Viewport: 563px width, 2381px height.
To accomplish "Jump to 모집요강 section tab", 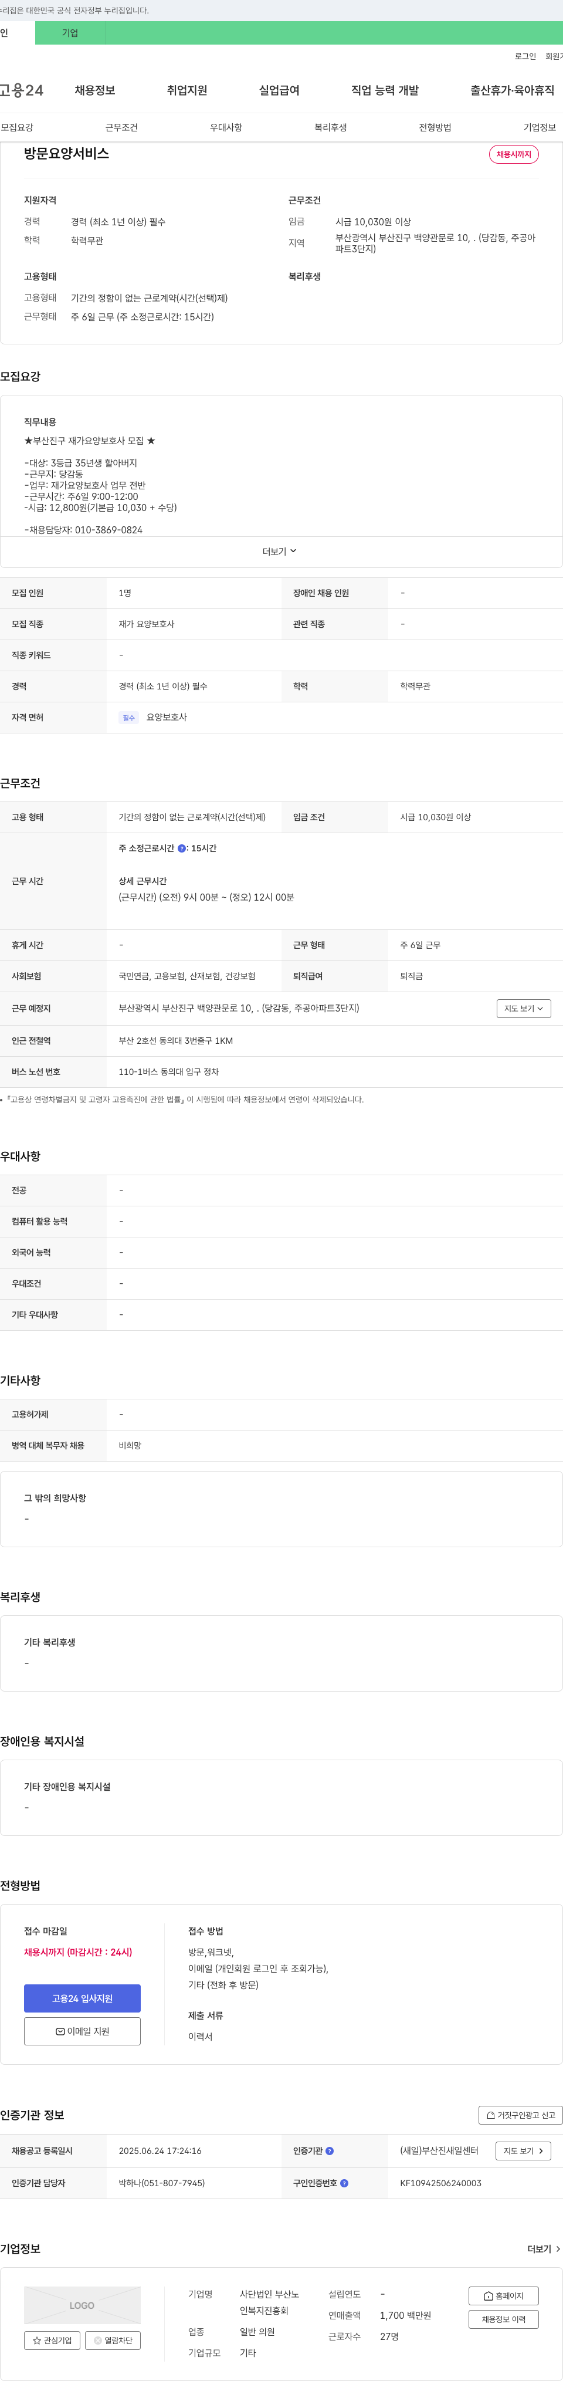I will tap(16, 127).
